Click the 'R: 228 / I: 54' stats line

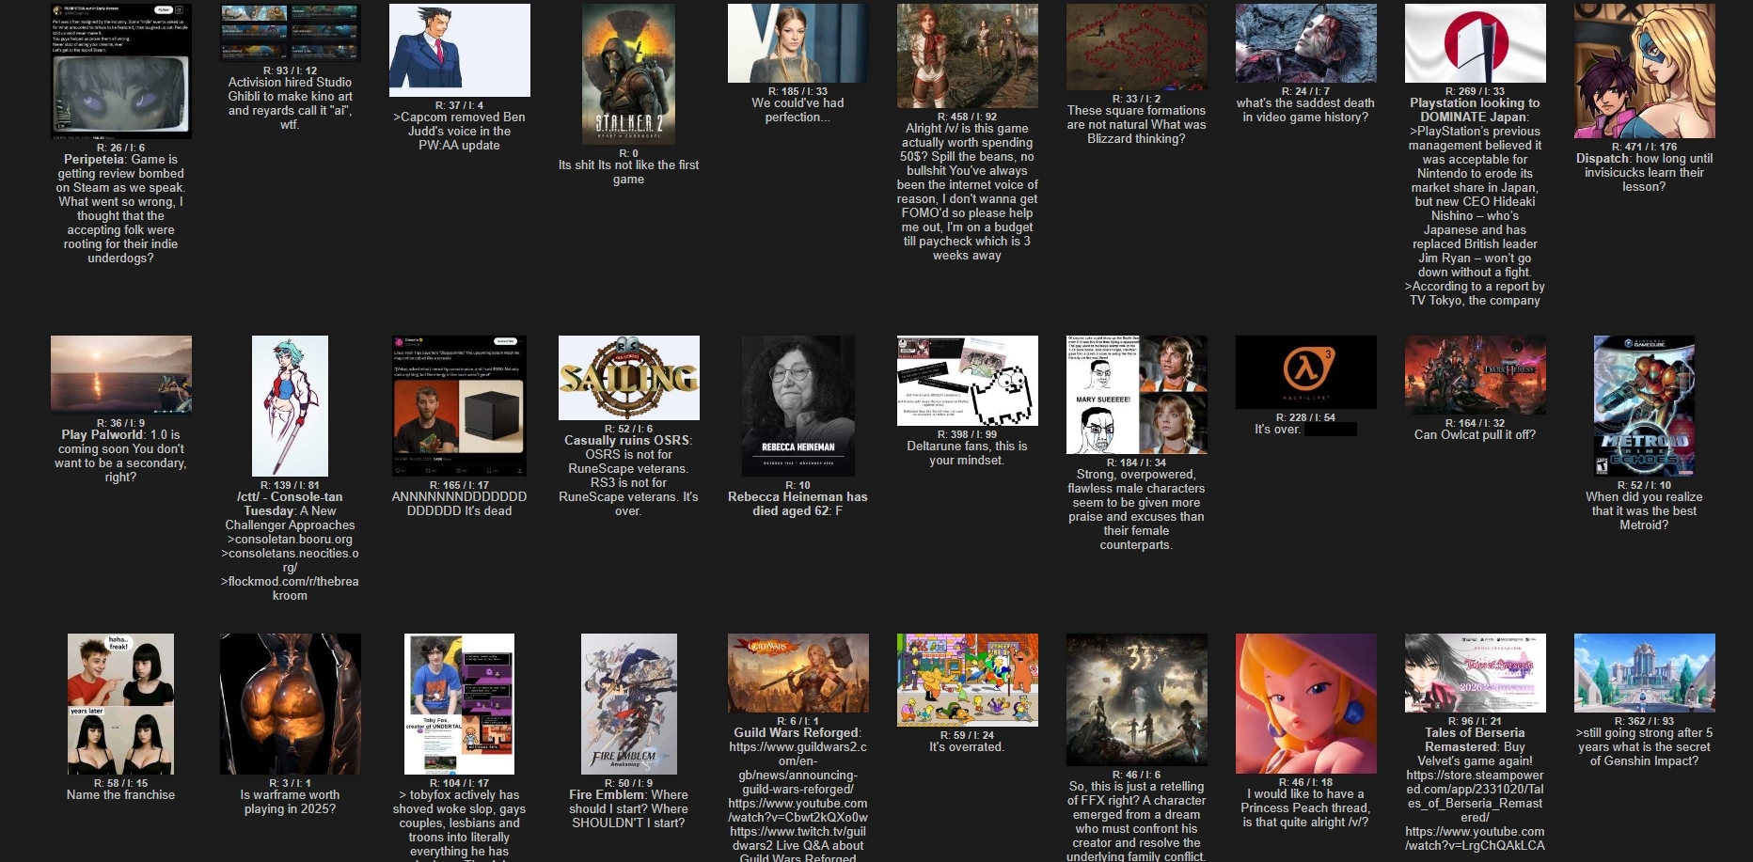click(1306, 417)
